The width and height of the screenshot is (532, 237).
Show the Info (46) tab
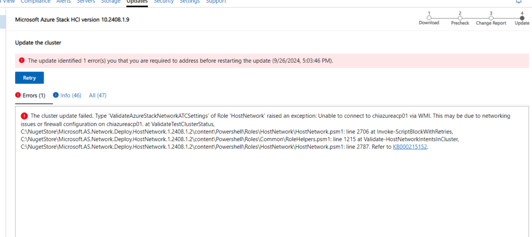[67, 95]
